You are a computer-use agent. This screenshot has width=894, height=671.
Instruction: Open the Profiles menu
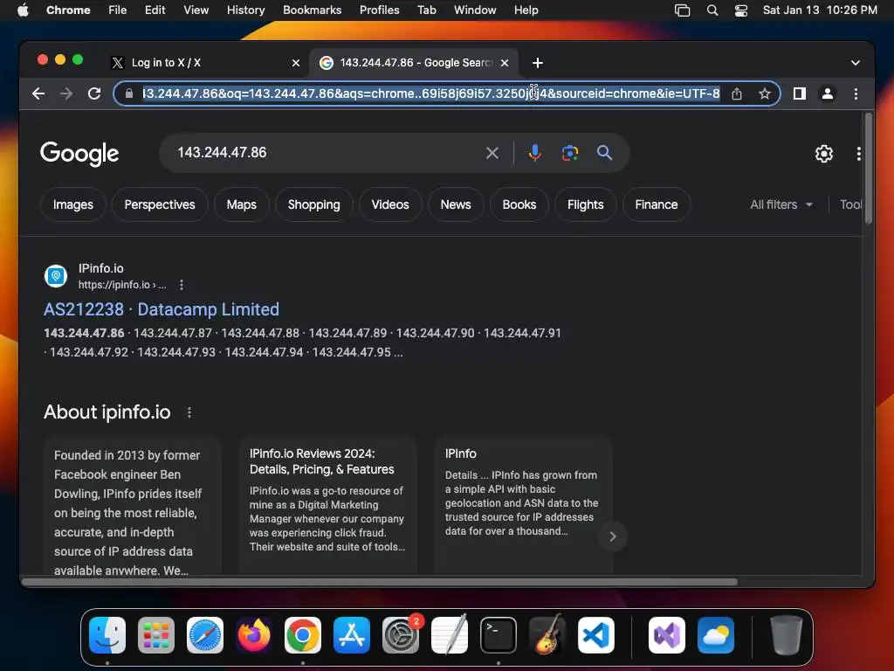379,10
